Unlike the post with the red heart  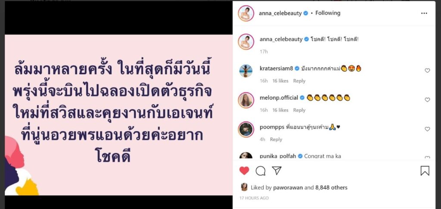[244, 171]
